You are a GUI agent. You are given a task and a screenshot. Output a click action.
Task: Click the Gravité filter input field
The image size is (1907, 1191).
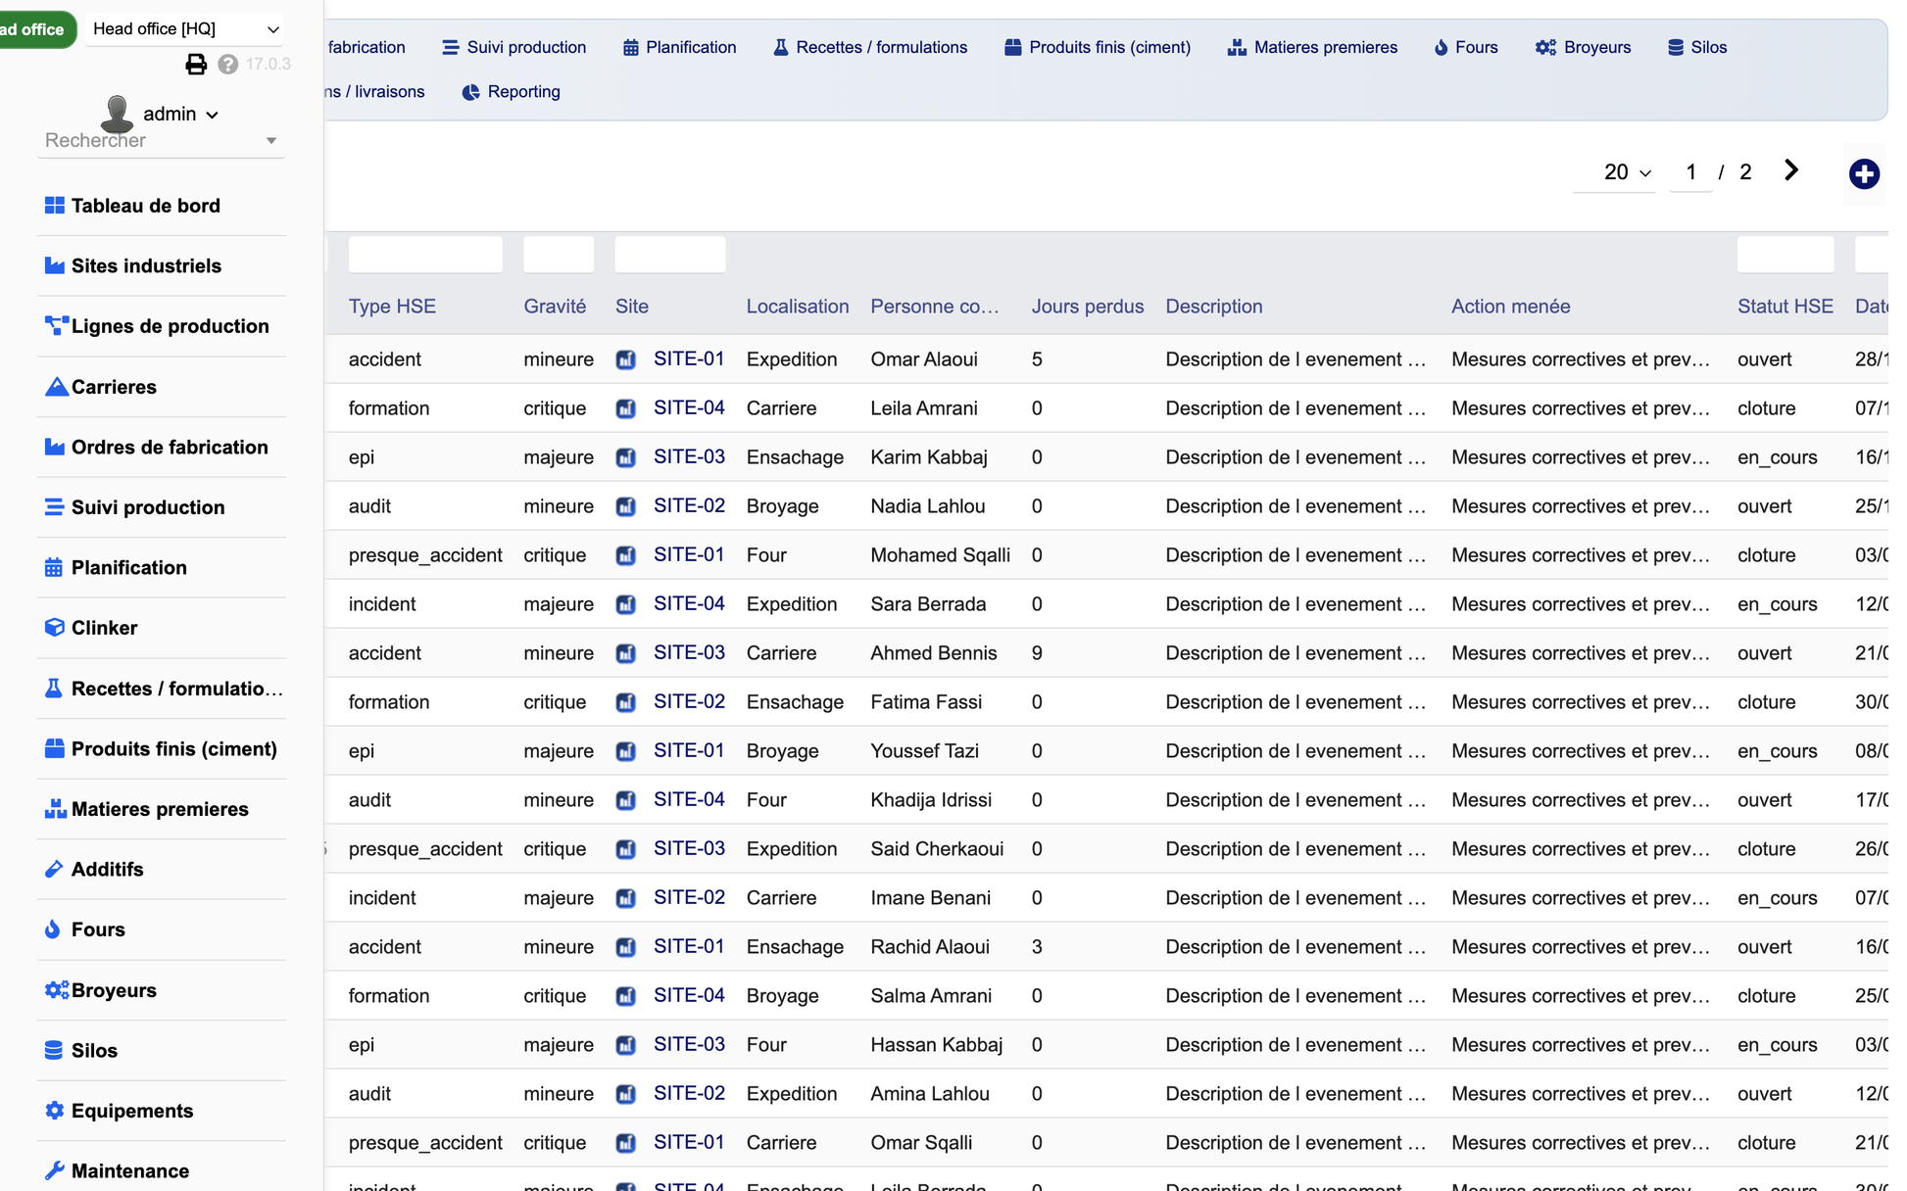[559, 255]
